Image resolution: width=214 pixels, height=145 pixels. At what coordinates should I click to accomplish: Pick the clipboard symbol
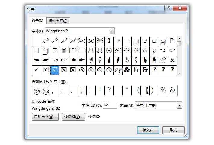(x=55, y=50)
